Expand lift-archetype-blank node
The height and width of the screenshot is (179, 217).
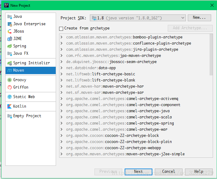62,80
